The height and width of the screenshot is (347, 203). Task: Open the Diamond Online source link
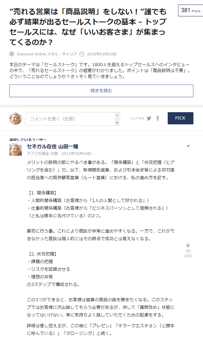[x=31, y=54]
